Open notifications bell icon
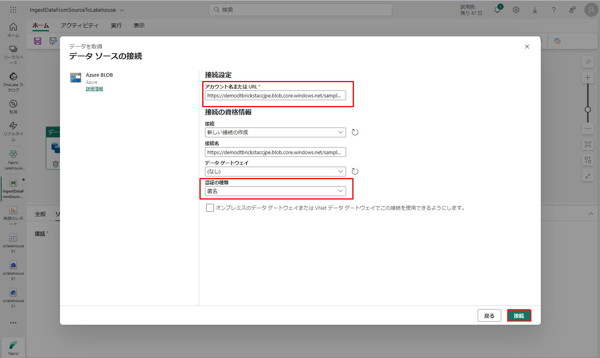Screen dimensions: 600x358 pyautogui.click(x=498, y=9)
